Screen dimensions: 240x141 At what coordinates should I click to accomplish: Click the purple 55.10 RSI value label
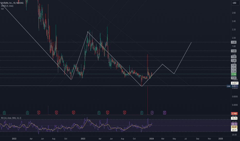(234, 124)
